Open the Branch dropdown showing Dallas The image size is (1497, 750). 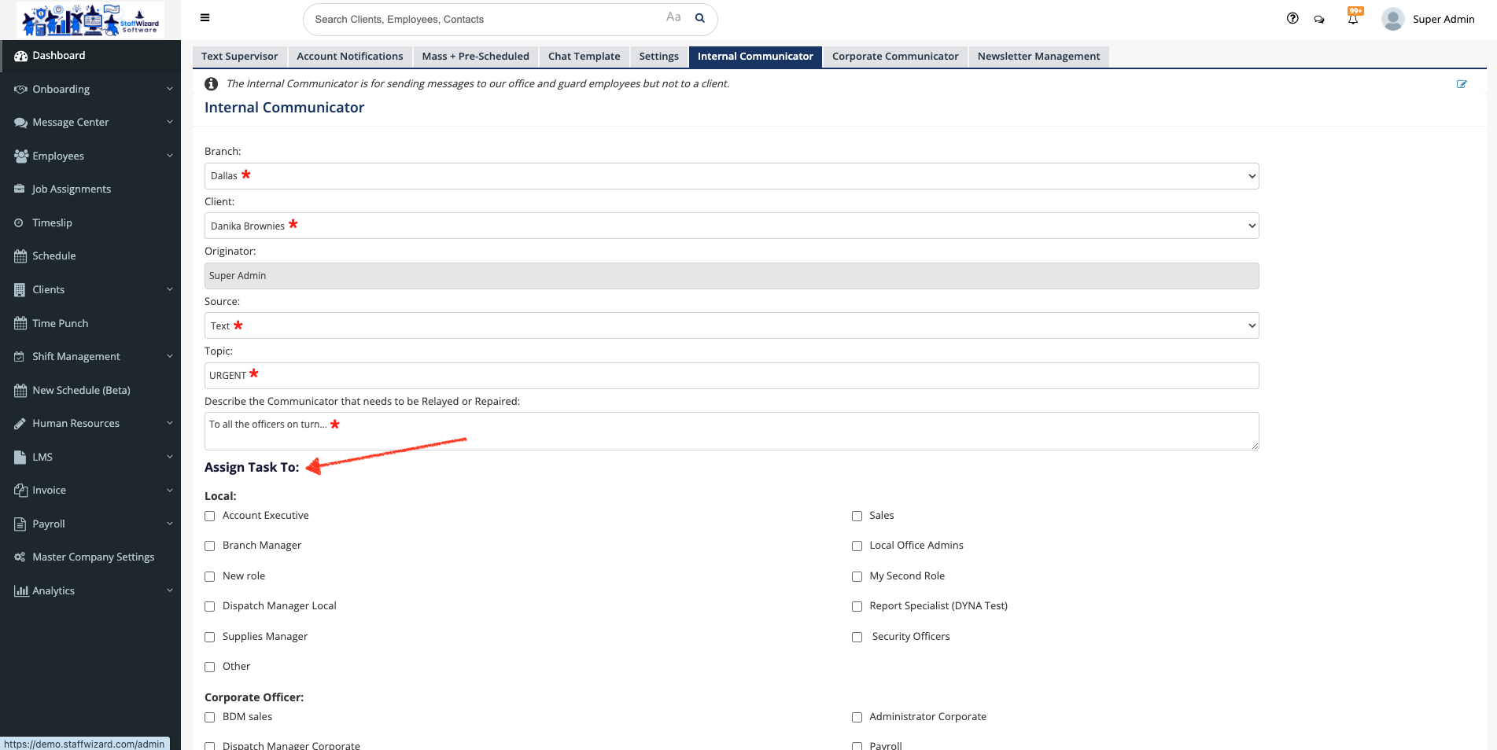click(732, 176)
